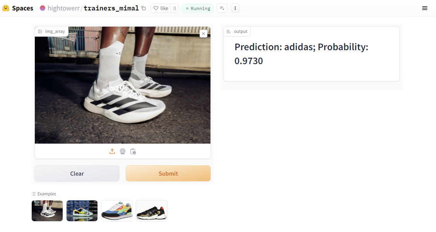Remove the uploaded image with X

click(203, 34)
